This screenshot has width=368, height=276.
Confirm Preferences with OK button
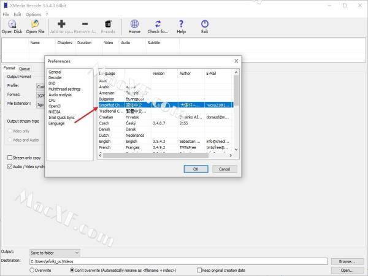(196, 169)
